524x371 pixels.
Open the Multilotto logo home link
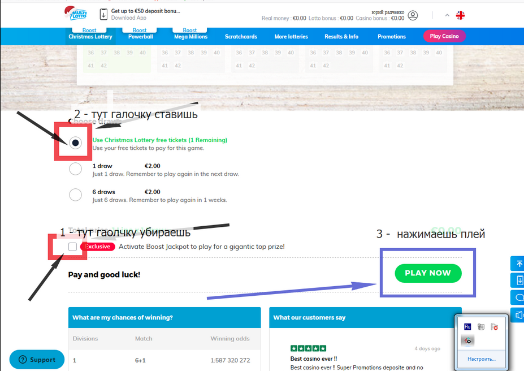(x=76, y=14)
